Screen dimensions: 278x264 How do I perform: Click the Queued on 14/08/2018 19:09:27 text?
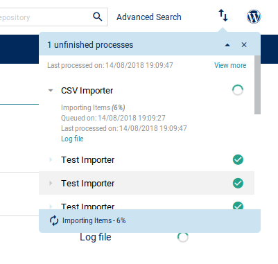tap(113, 118)
